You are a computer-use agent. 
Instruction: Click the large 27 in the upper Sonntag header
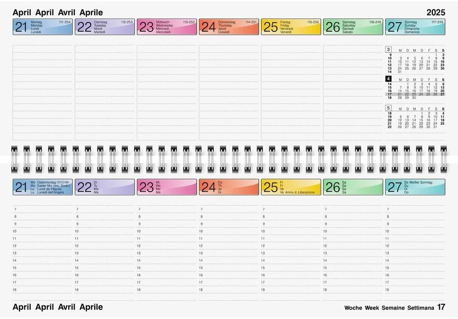pyautogui.click(x=395, y=27)
